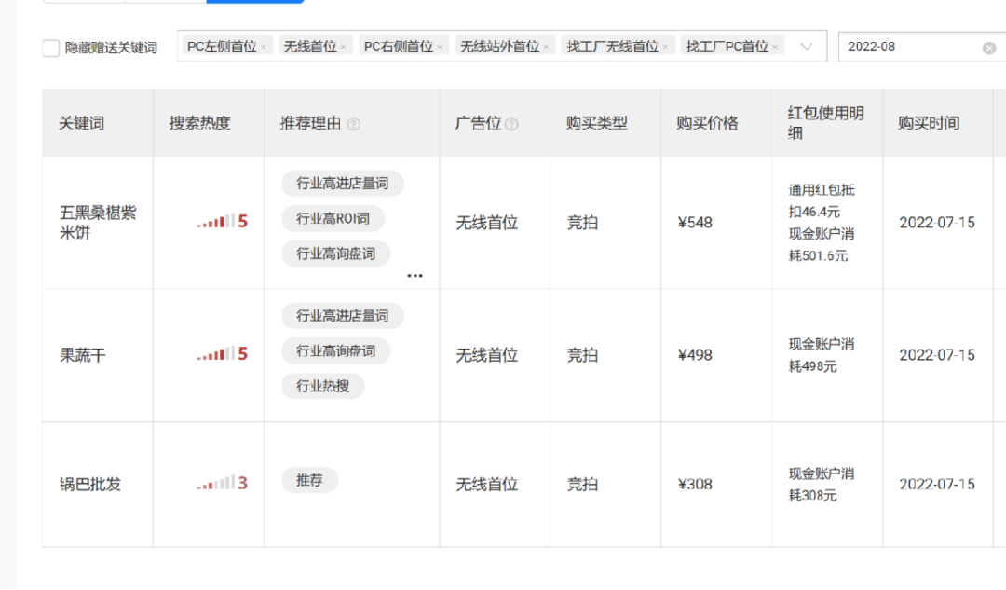The image size is (1006, 590).
Task: Expand the ad position multi-select dropdown
Action: pos(807,47)
